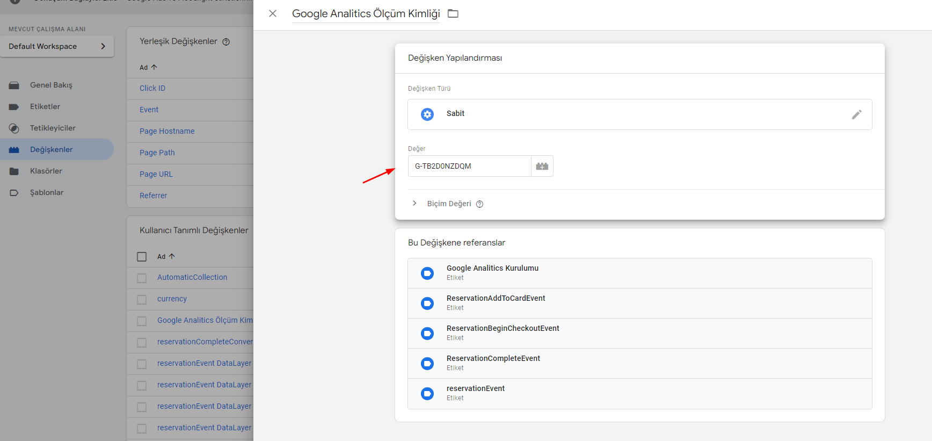The height and width of the screenshot is (441, 932).
Task: Open the Default Workspace selector
Action: 57,46
